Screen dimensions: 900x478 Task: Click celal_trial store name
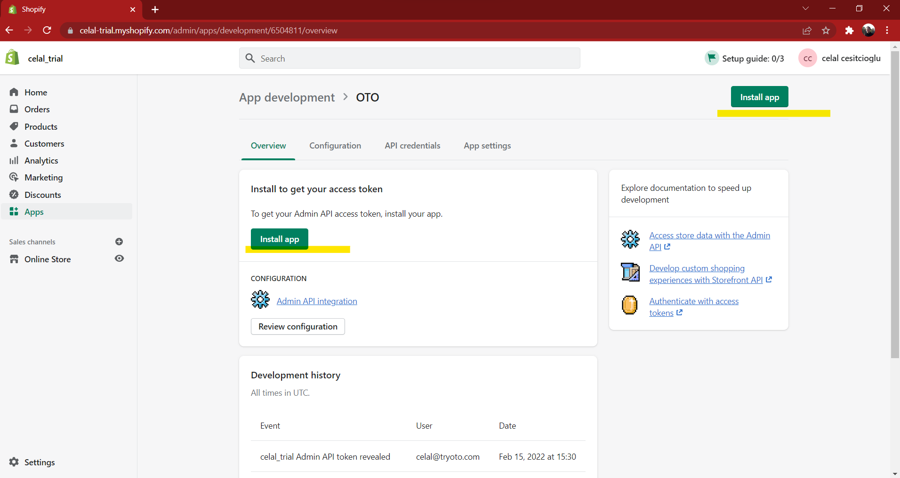tap(45, 58)
